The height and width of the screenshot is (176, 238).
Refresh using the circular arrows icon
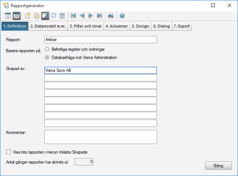click(x=54, y=16)
